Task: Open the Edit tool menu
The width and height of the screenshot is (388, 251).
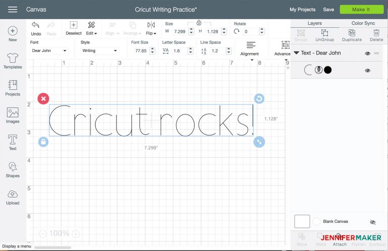Action: [91, 28]
